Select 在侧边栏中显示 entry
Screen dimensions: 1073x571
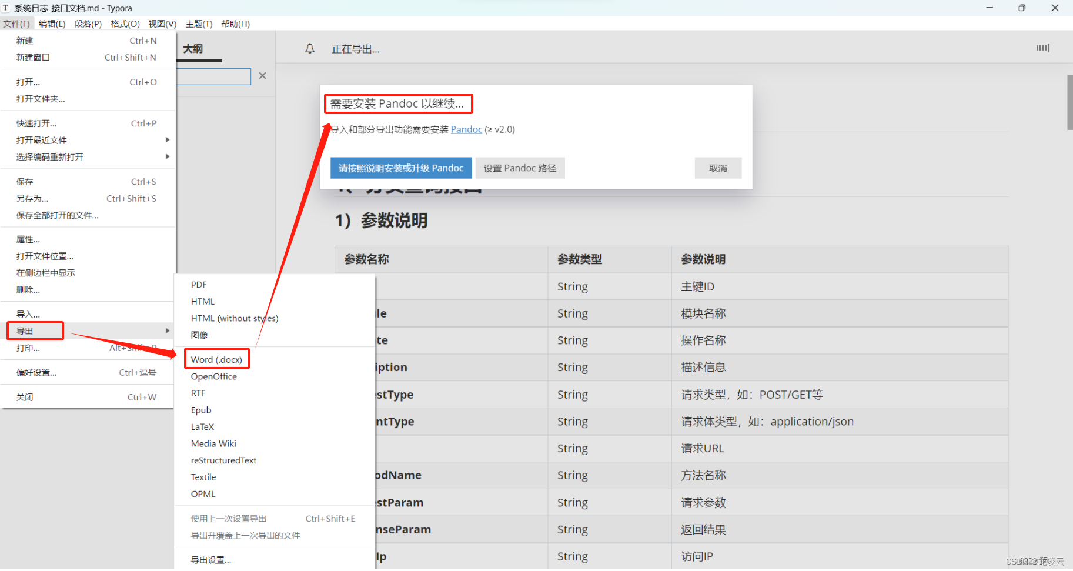(88, 273)
